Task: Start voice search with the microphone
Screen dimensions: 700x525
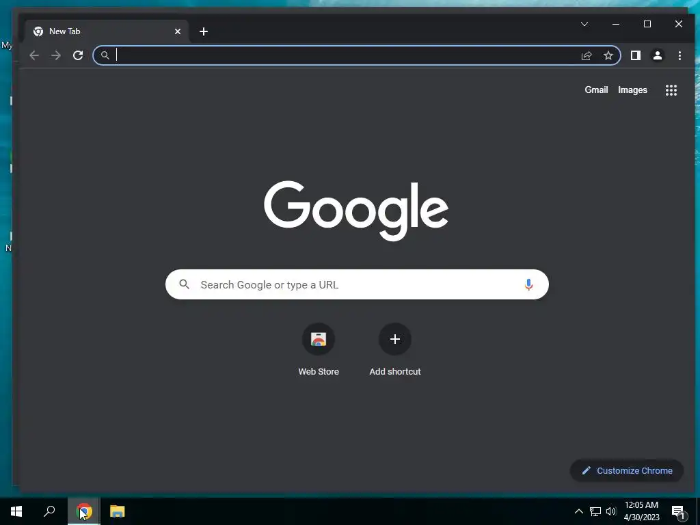Action: coord(528,284)
